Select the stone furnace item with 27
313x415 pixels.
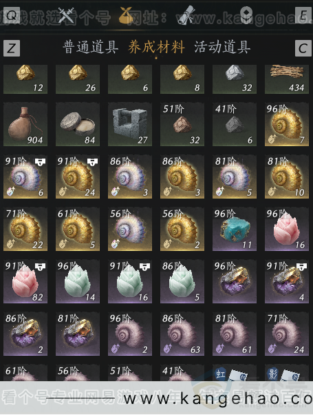coord(130,124)
